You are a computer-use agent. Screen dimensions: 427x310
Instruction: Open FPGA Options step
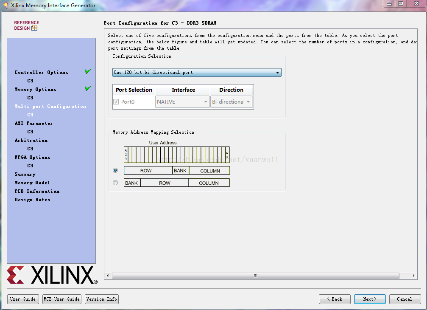[x=32, y=157]
